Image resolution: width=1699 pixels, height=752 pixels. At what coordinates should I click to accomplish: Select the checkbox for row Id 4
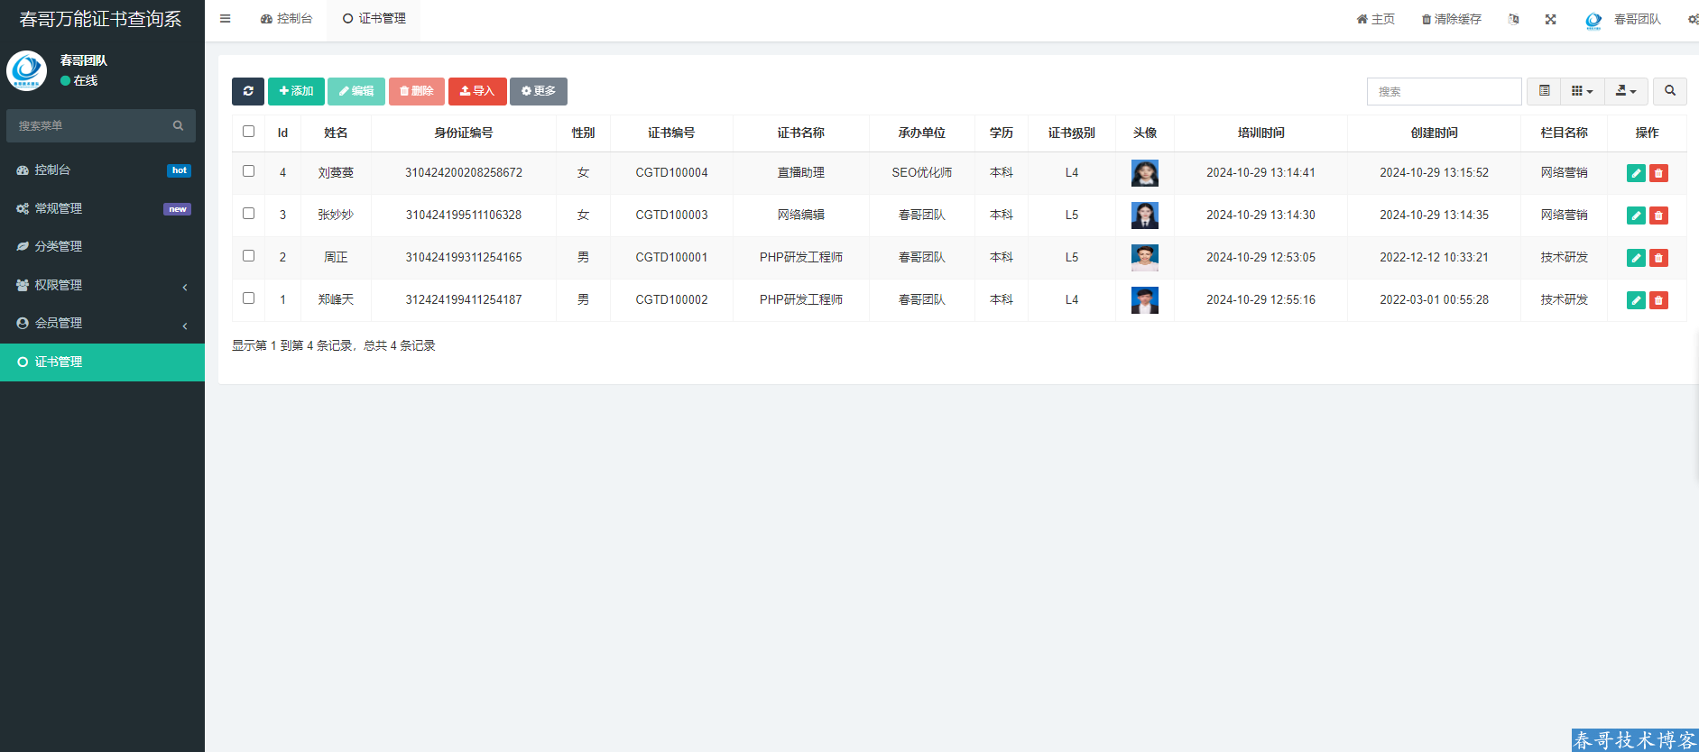[249, 171]
